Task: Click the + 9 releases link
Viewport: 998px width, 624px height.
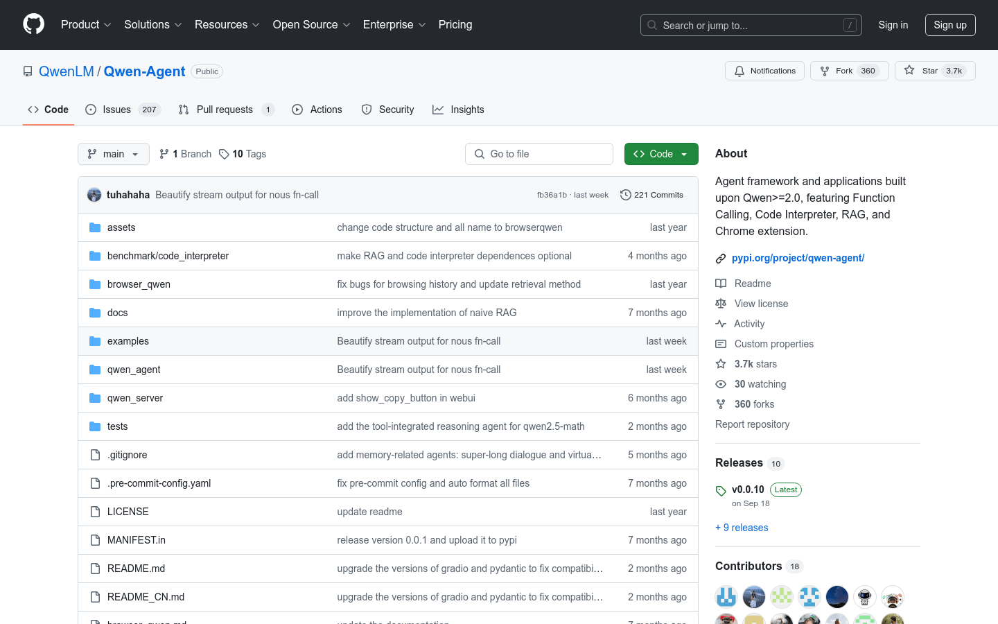Action: [x=742, y=528]
